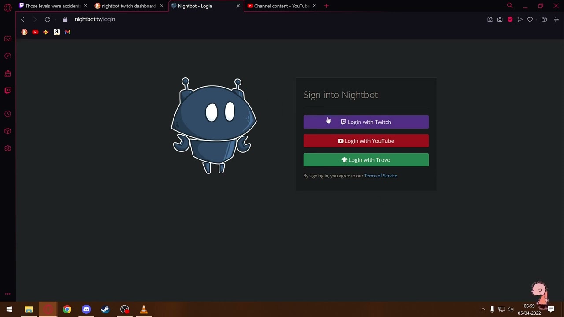This screenshot has width=564, height=317.
Task: Open the YouTube bookmark
Action: 35,32
